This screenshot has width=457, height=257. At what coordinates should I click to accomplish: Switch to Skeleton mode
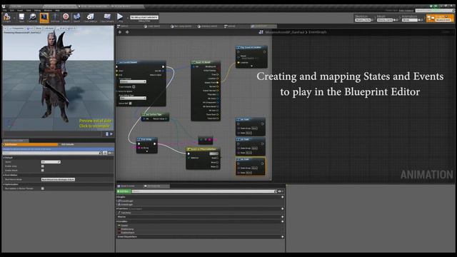(x=363, y=18)
